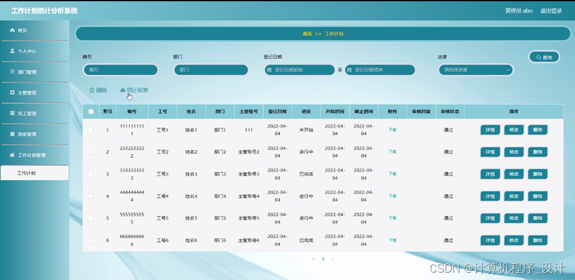575x280 pixels.
Task: Click the person icon for 个人中心
Action: 12,51
